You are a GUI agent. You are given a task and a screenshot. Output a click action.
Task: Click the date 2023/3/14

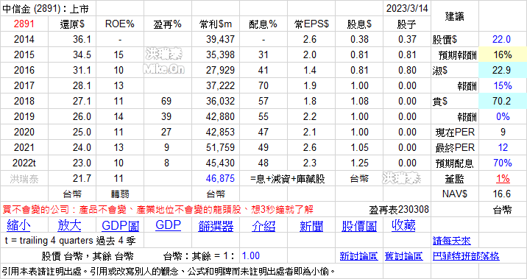click(x=407, y=8)
